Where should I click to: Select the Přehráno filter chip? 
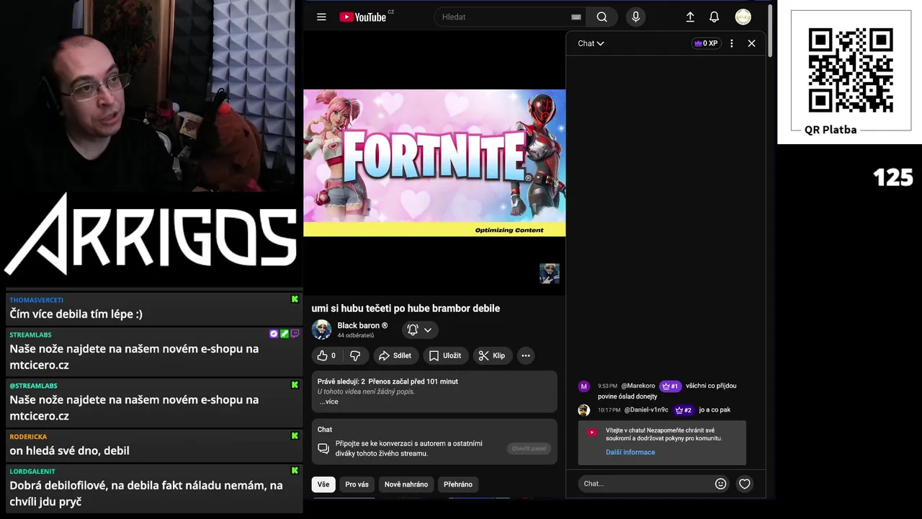point(458,484)
